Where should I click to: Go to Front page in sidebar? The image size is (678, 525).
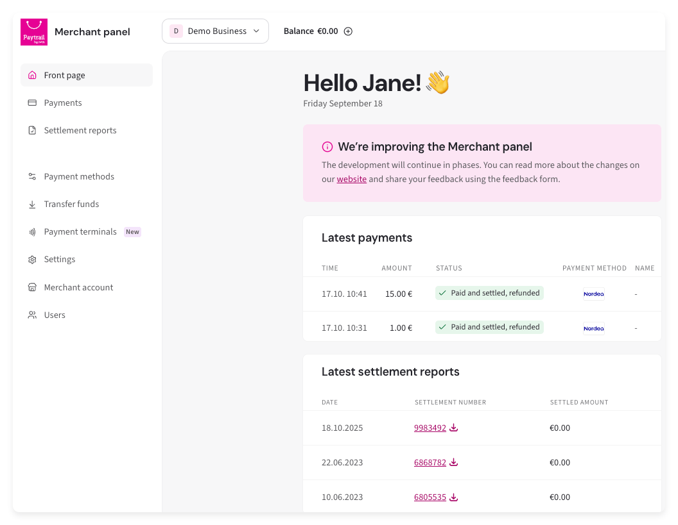pos(87,75)
